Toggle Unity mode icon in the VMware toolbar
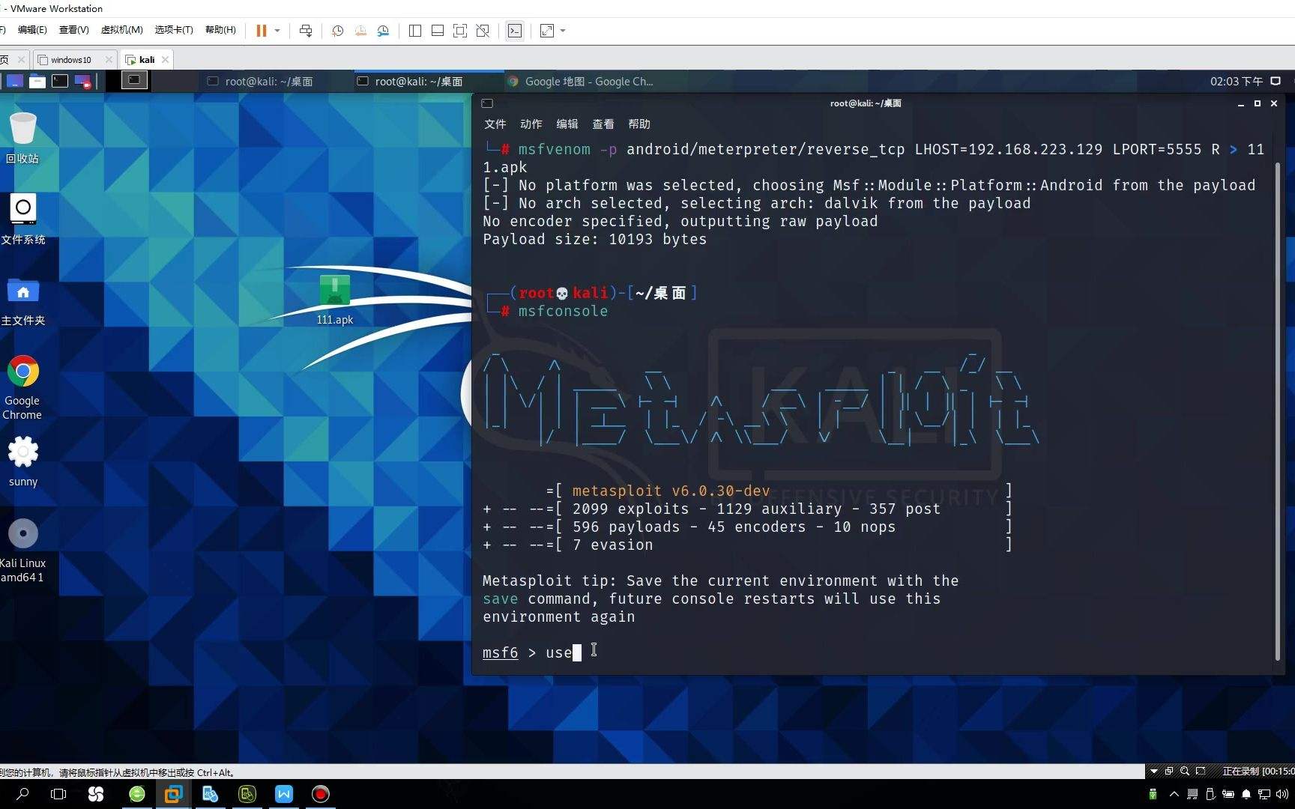This screenshot has width=1295, height=809. tap(483, 31)
